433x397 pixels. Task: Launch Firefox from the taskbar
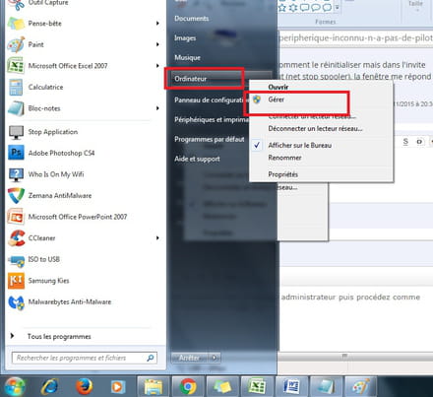(x=84, y=386)
